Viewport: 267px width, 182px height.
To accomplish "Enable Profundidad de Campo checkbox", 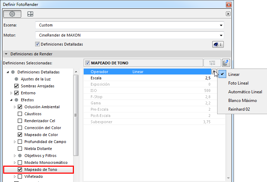I will [x=20, y=142].
